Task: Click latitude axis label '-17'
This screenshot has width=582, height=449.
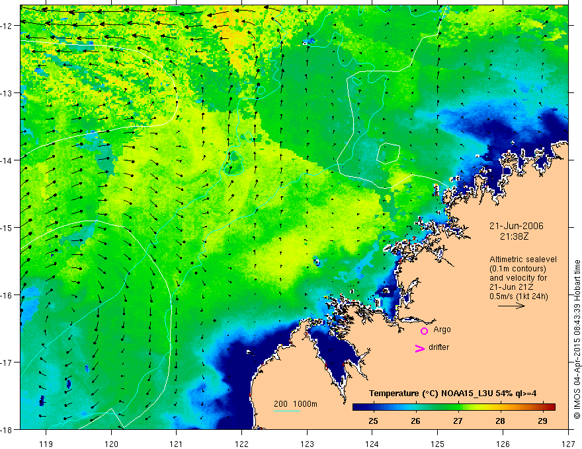Action: [x=7, y=363]
